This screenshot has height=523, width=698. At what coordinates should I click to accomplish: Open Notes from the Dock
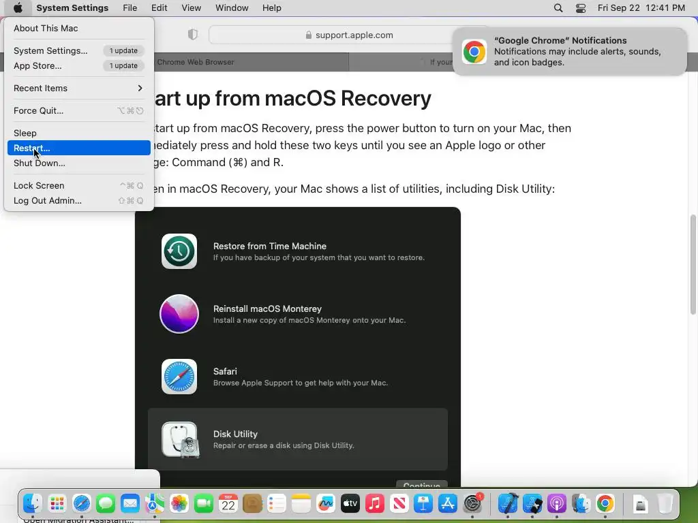point(301,503)
